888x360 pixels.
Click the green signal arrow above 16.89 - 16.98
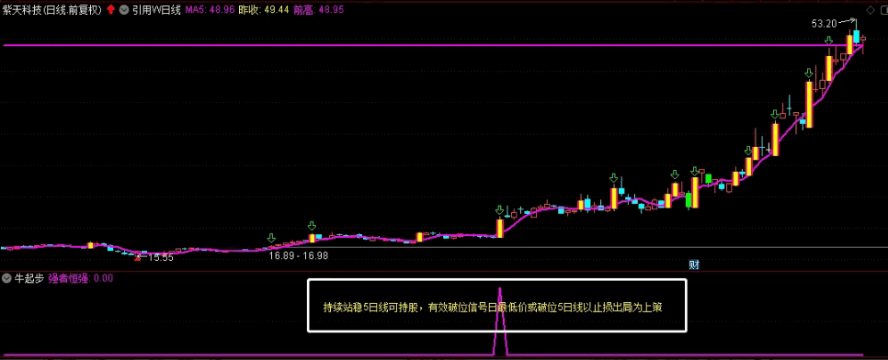(271, 237)
